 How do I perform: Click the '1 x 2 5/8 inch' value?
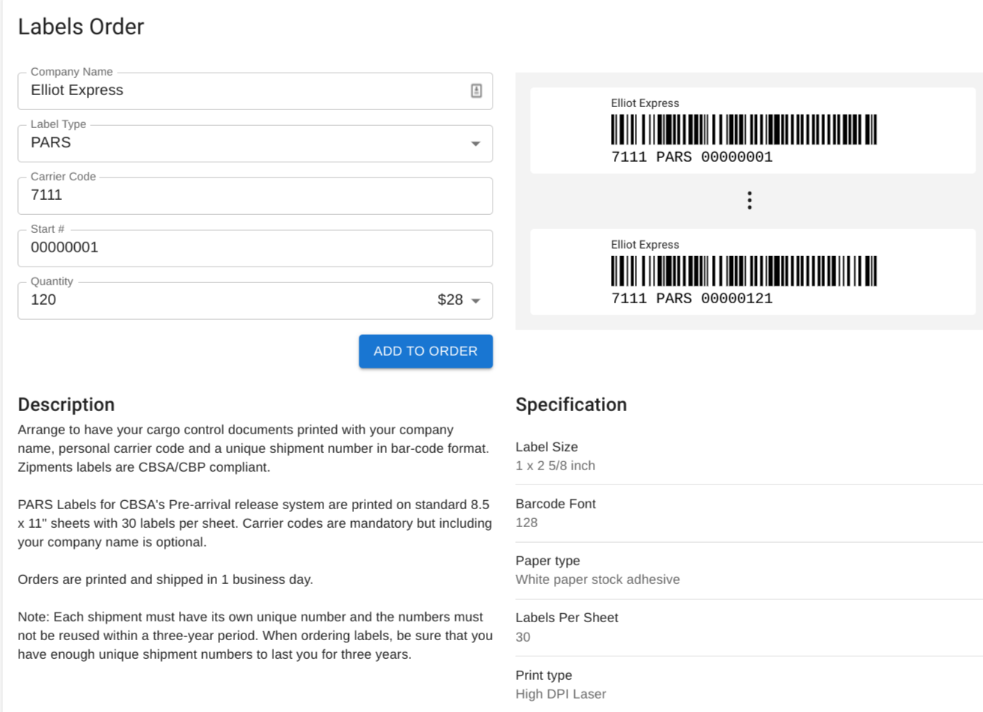click(x=556, y=466)
